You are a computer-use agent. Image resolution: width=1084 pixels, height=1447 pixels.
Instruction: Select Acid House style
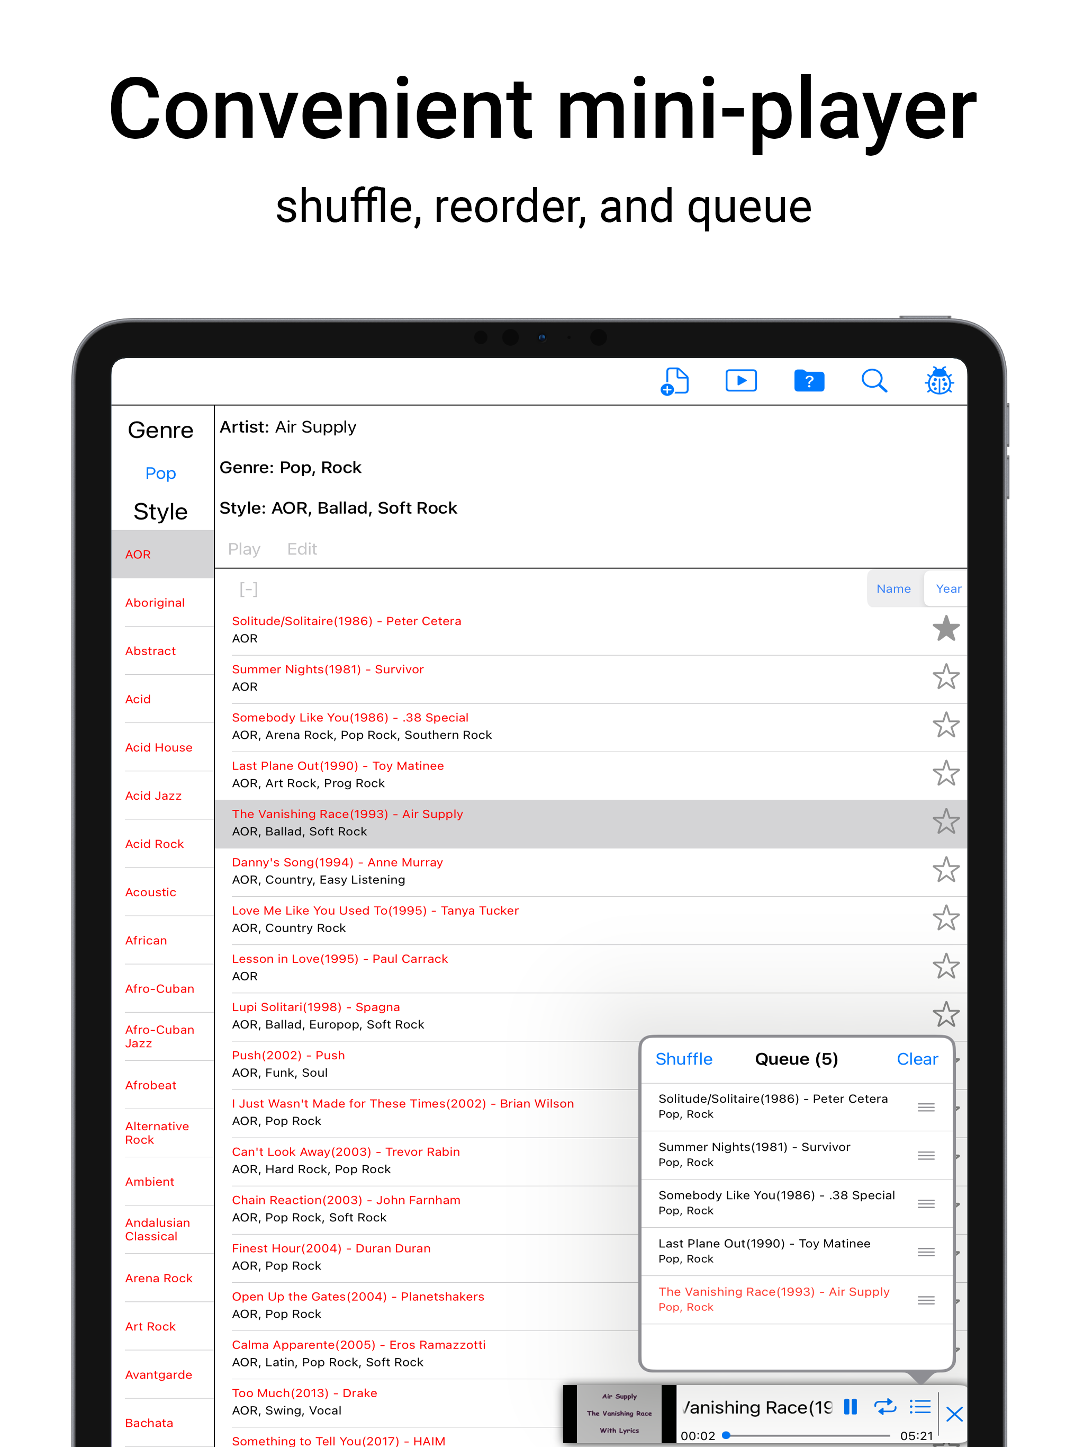click(x=163, y=747)
